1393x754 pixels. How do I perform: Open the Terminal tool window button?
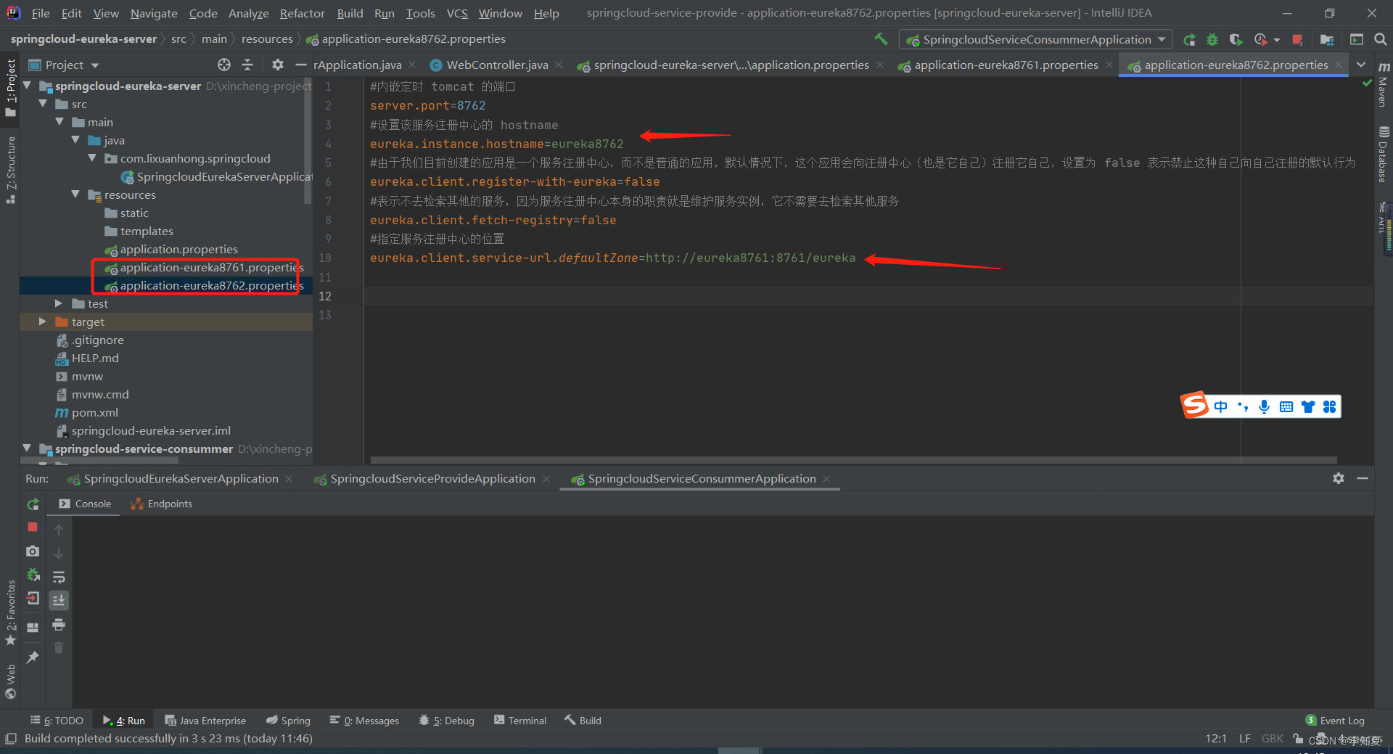coord(519,721)
